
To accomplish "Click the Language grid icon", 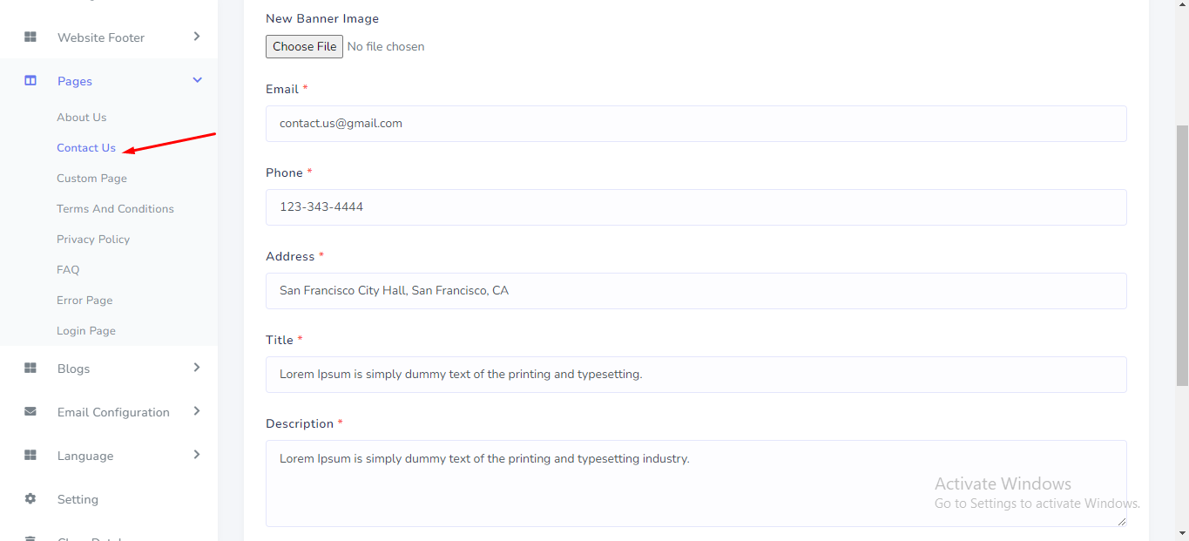I will pyautogui.click(x=30, y=456).
